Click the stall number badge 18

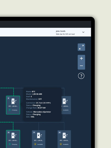point(8,133)
